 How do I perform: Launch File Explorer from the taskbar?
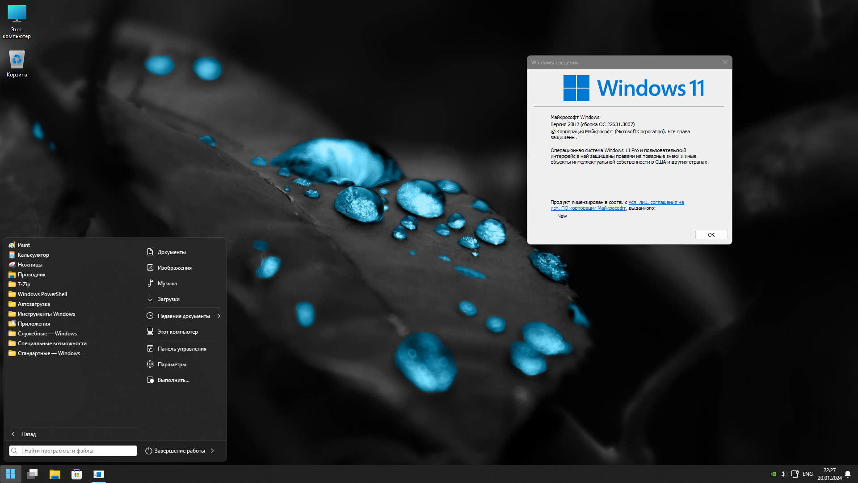point(55,474)
